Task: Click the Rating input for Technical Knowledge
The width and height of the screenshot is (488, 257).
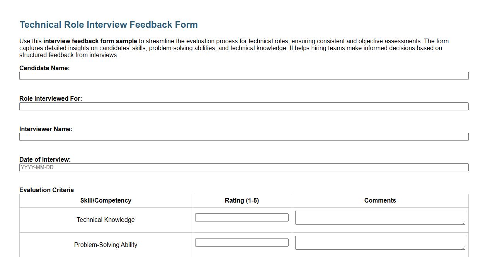Action: coord(242,217)
